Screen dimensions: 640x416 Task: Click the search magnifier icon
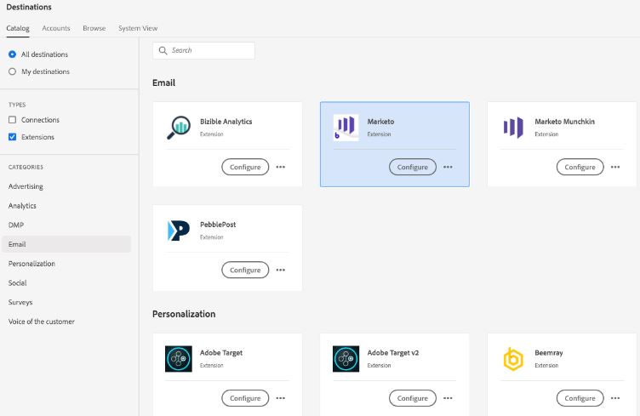163,50
